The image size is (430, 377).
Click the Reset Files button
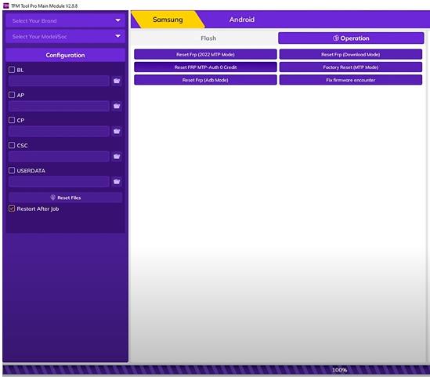click(65, 198)
